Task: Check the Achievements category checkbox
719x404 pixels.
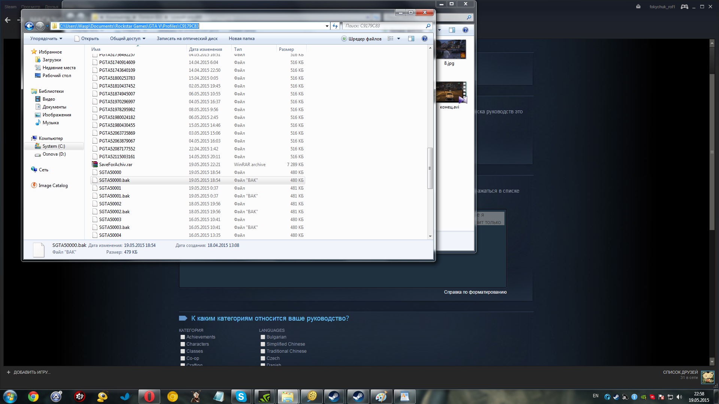Action: [183, 337]
